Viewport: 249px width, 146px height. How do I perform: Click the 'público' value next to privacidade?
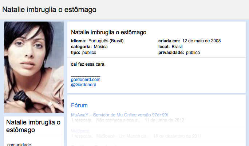(193, 53)
